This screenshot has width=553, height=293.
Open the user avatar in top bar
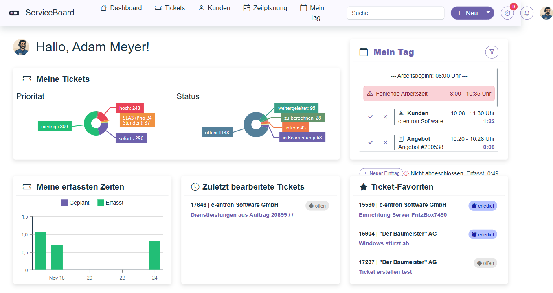[546, 13]
